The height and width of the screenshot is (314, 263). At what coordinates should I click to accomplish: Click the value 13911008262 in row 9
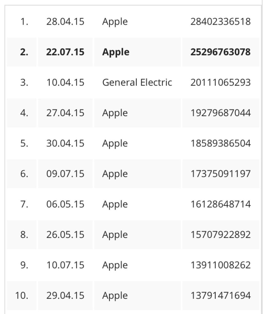point(220,265)
